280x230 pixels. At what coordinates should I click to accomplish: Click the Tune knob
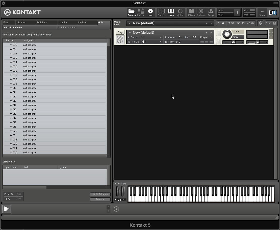[x=227, y=34]
